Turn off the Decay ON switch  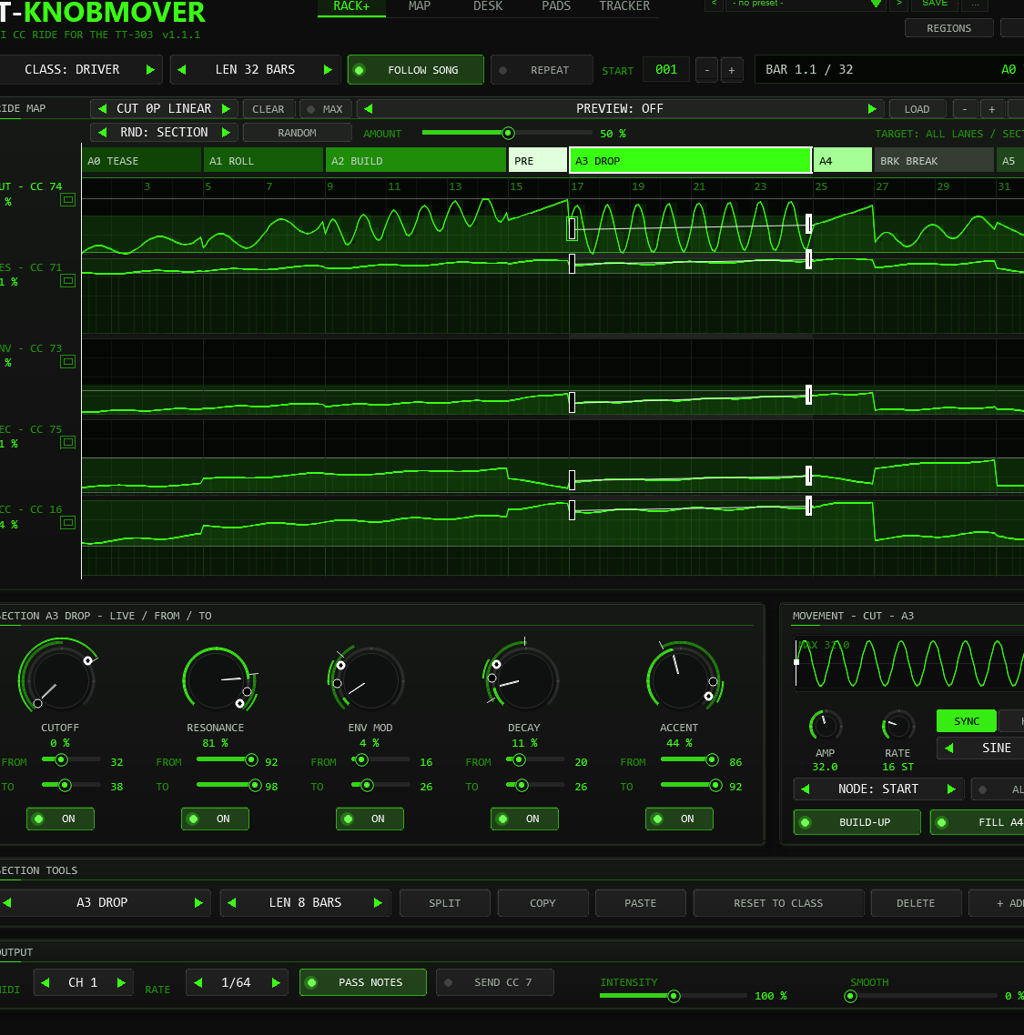(524, 819)
